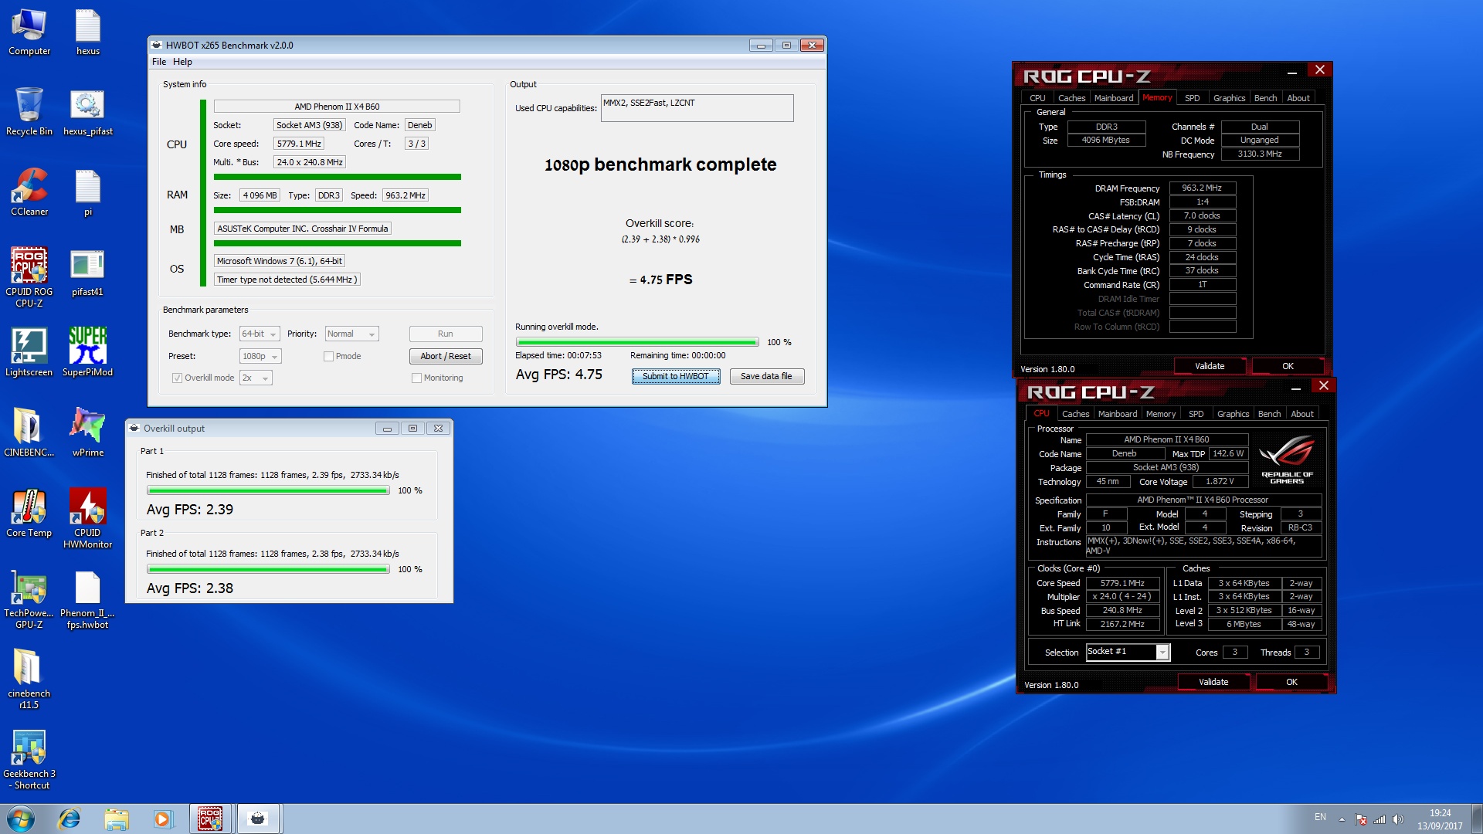Open the Overkill mode 2x dropdown
This screenshot has height=834, width=1483.
(256, 378)
